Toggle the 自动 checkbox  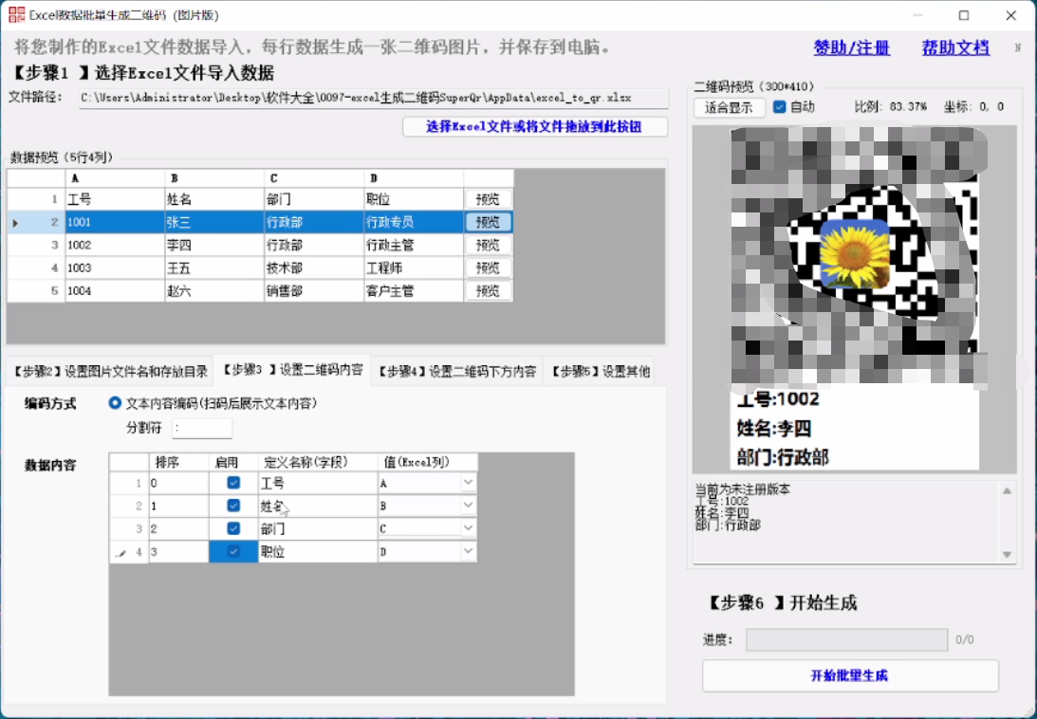(x=780, y=107)
